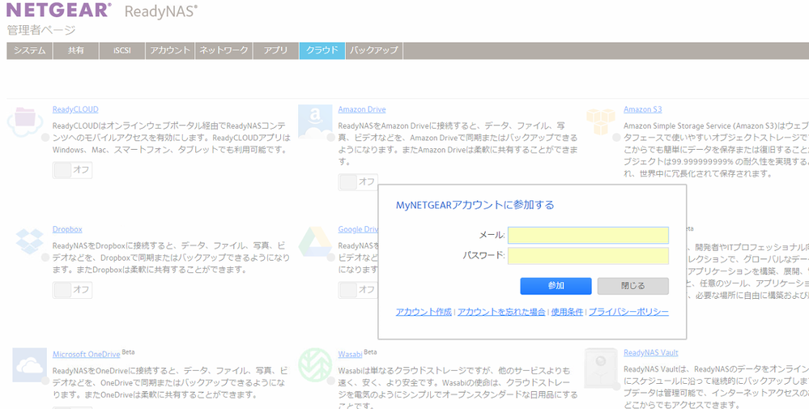
Task: Toggle the ReadyCLOUD switch currently オフ
Action: click(x=72, y=170)
